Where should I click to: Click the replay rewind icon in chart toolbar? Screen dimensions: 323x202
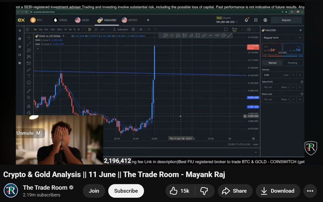141,29
